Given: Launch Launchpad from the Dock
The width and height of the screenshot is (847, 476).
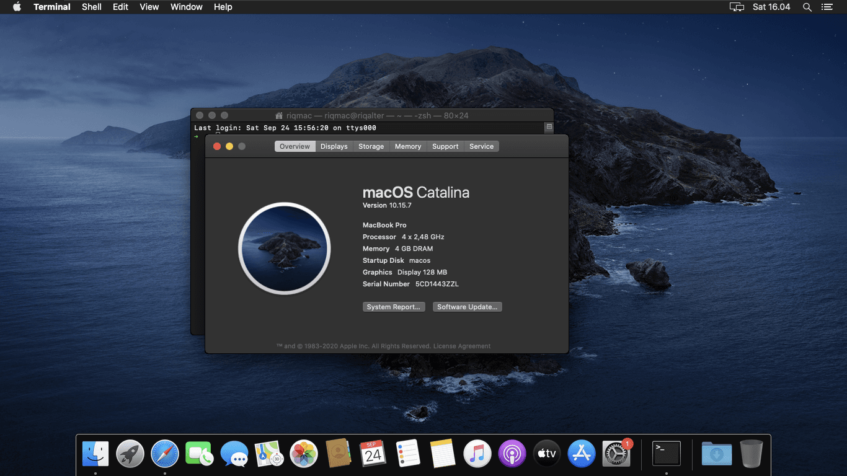Looking at the screenshot, I should (130, 454).
